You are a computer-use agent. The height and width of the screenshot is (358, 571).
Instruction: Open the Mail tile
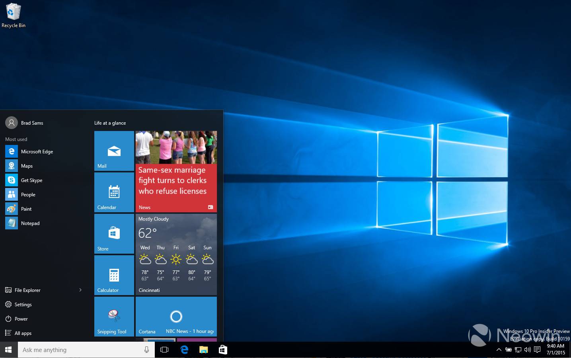pos(114,151)
